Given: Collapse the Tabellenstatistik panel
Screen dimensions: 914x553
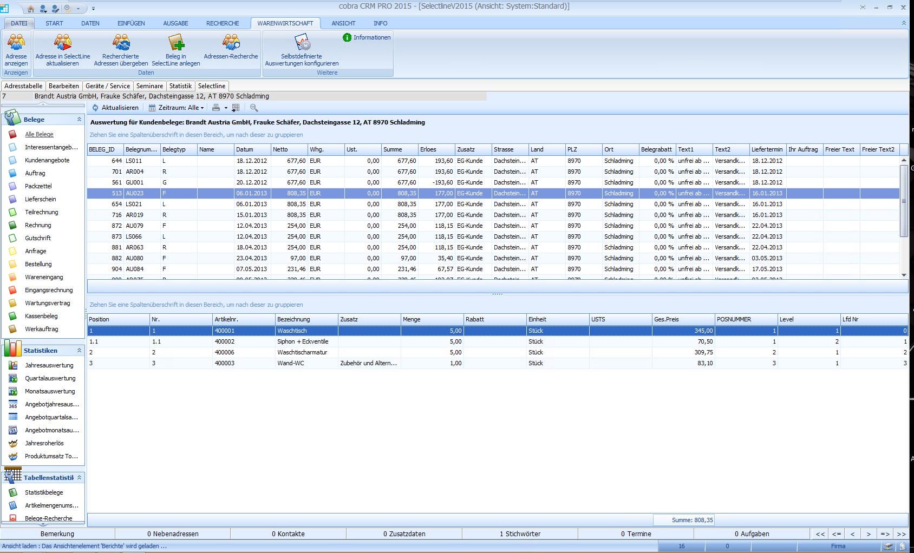Looking at the screenshot, I should 79,478.
